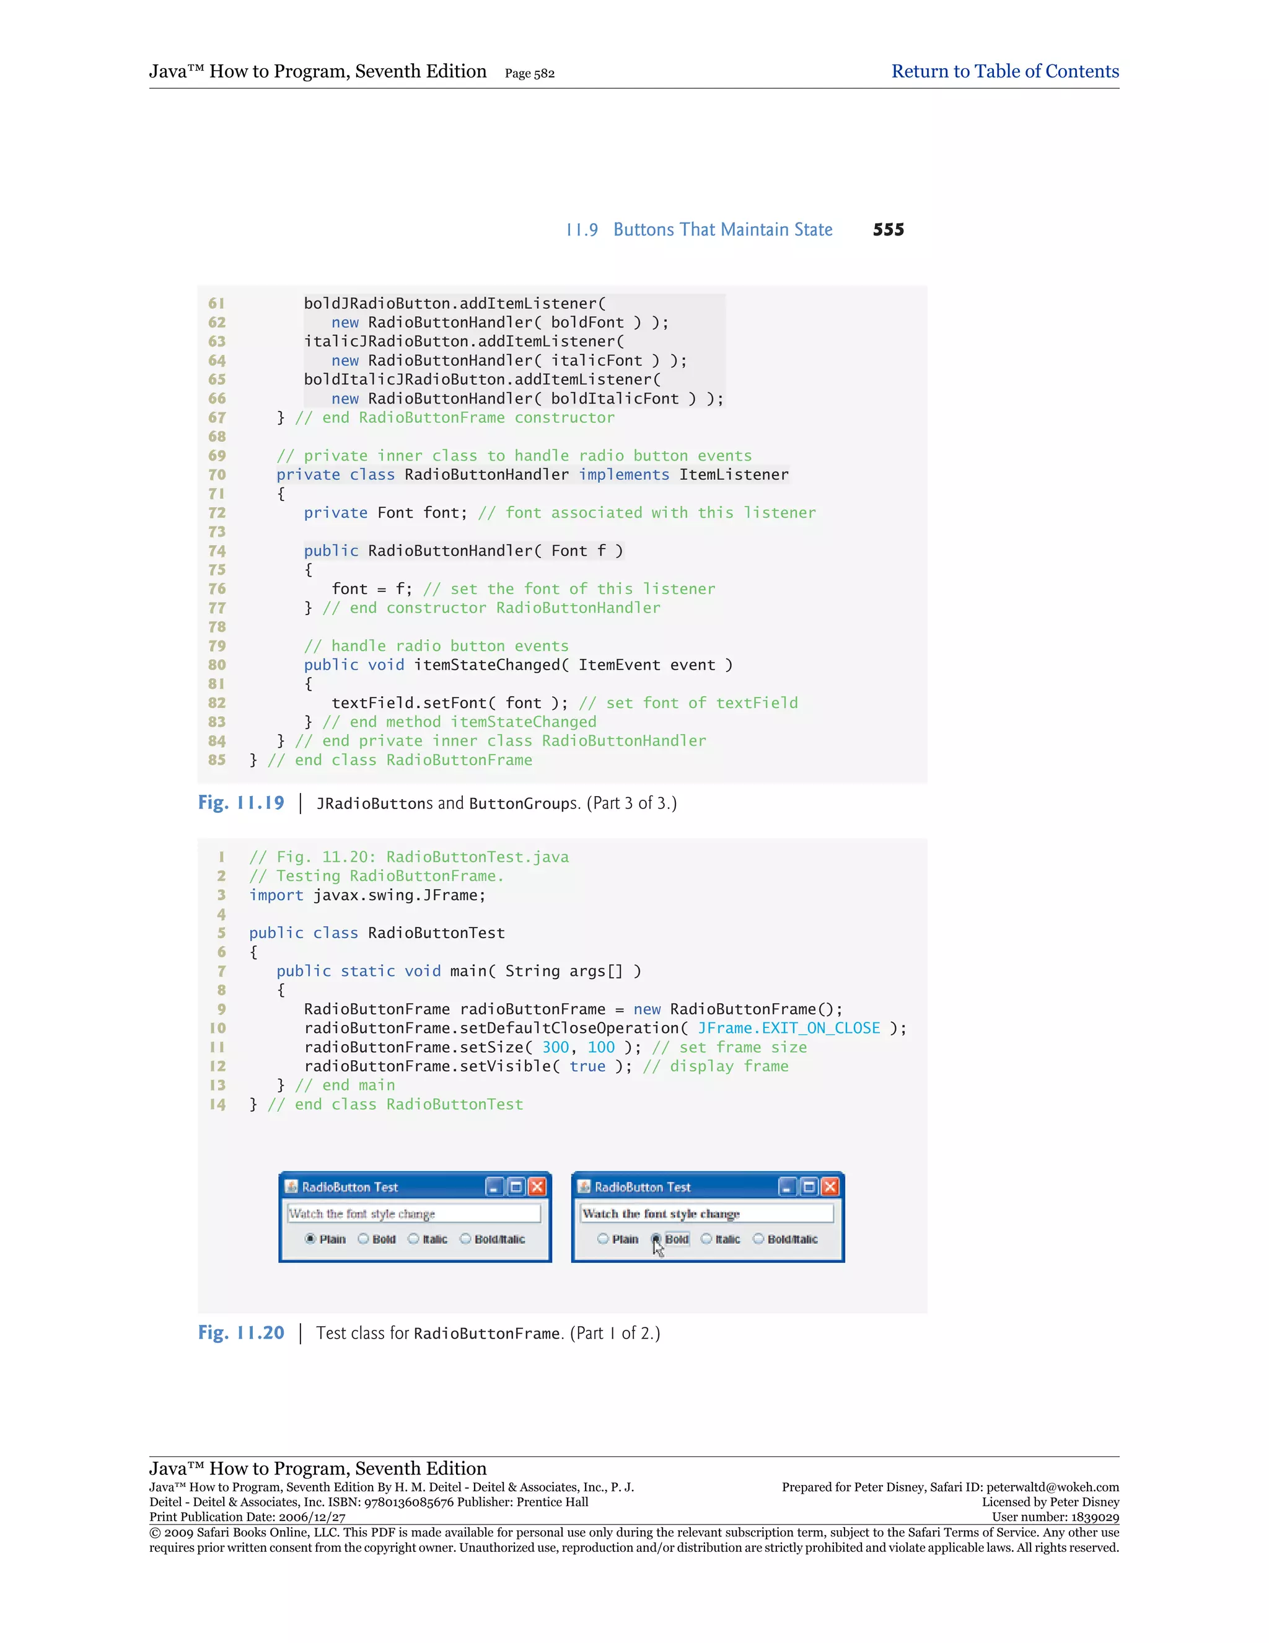The height and width of the screenshot is (1643, 1269).
Task: Click the selected Plain radio button
Action: point(310,1239)
